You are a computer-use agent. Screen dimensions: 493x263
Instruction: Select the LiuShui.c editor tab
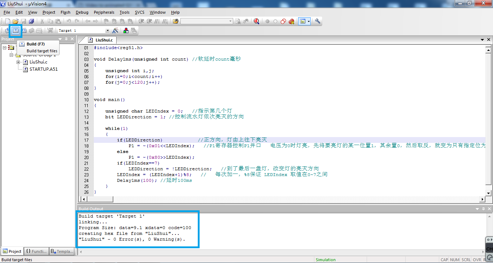[x=100, y=40]
